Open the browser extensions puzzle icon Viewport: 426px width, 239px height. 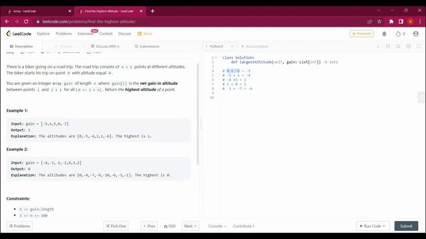pos(391,21)
